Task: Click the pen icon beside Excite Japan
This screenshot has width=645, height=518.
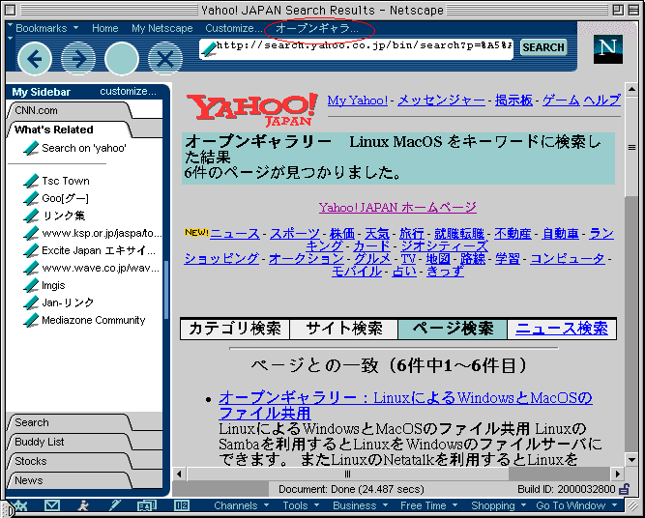Action: (31, 250)
